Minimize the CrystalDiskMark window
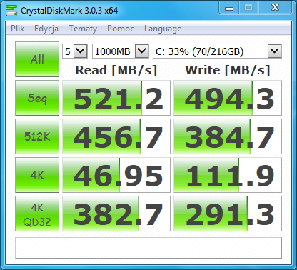 [x=229, y=9]
